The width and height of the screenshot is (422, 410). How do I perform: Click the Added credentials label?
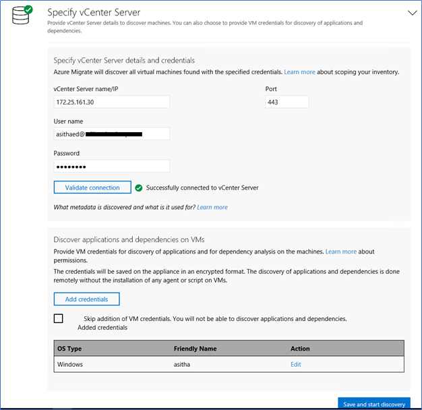click(x=102, y=328)
